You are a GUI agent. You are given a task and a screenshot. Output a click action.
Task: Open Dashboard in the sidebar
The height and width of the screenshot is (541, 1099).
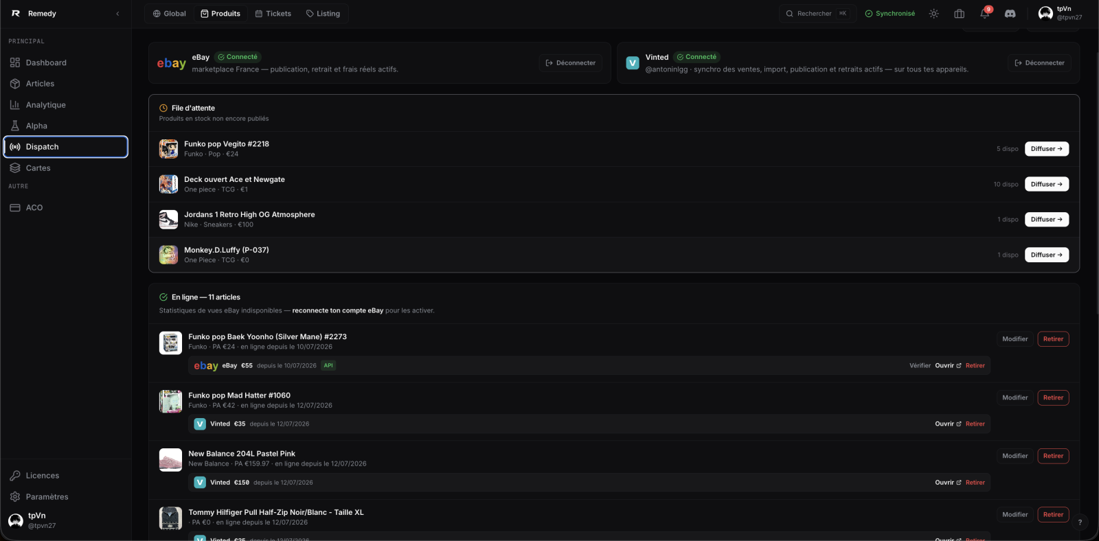tap(66, 62)
